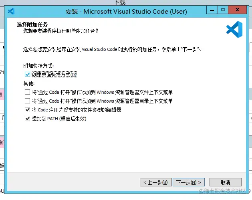The height and width of the screenshot is (200, 252).
Task: Enable 通过 Code 打开 for 目录上下文菜单
Action: (x=27, y=101)
